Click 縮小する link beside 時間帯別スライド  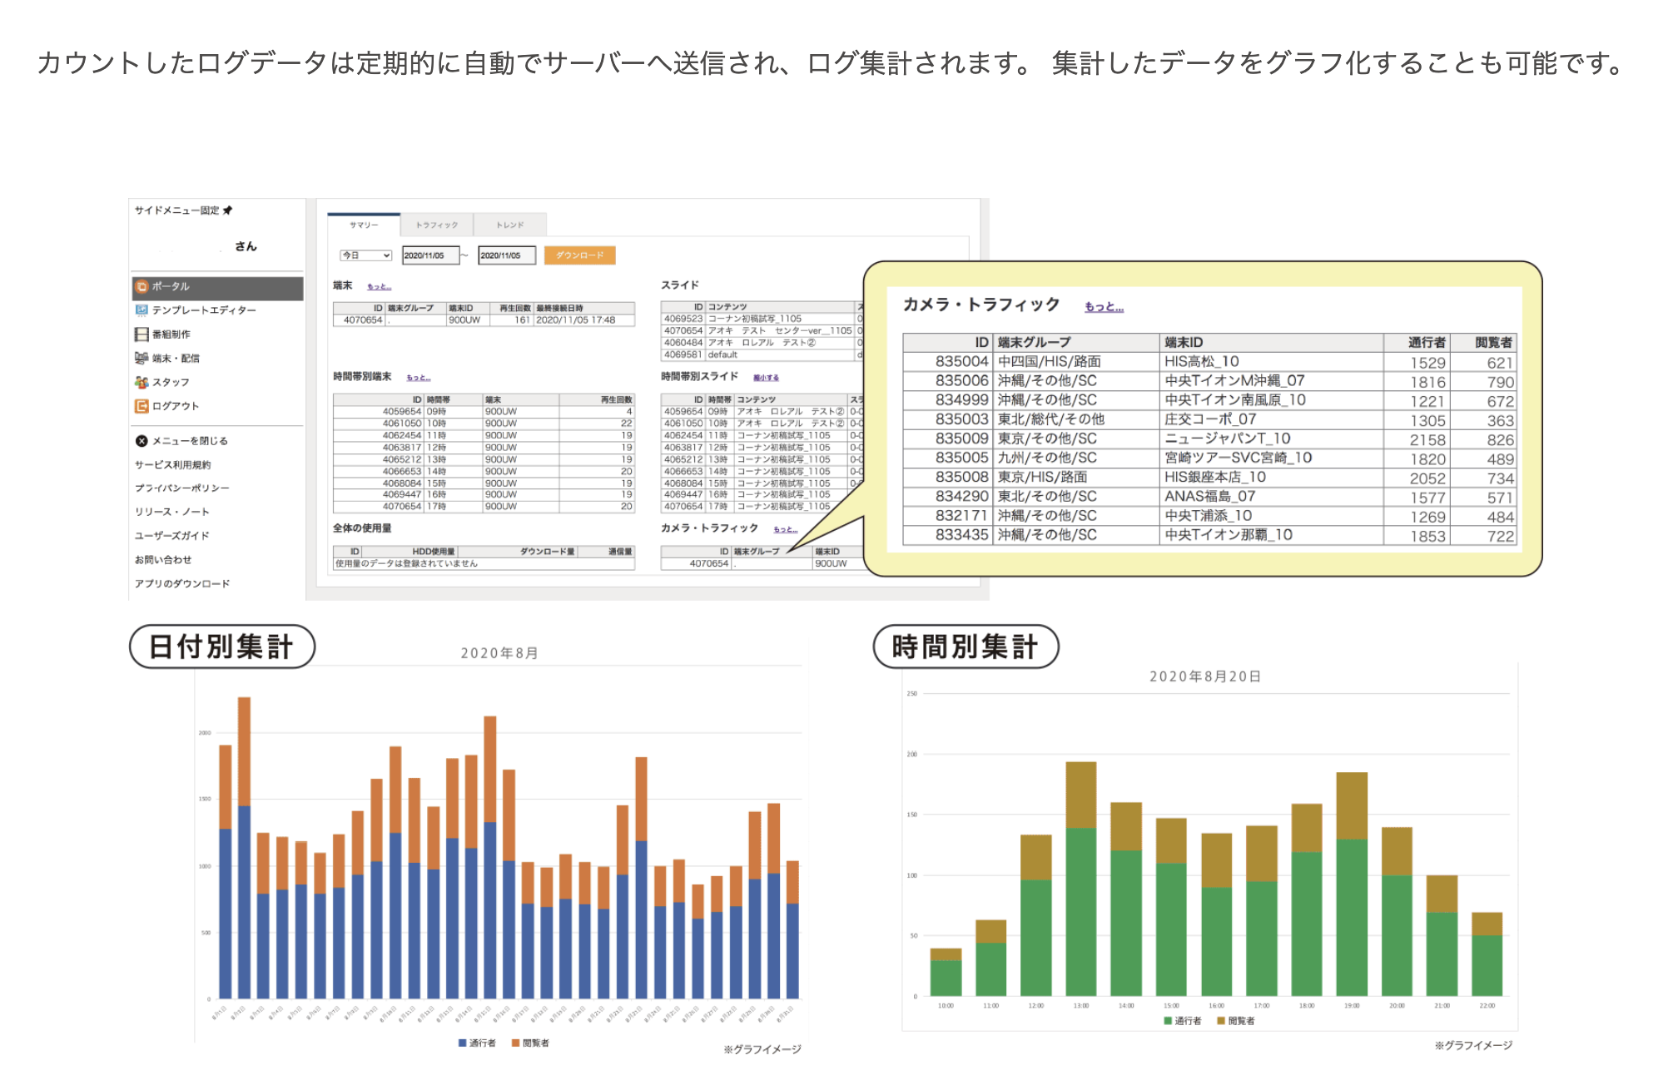tap(766, 378)
